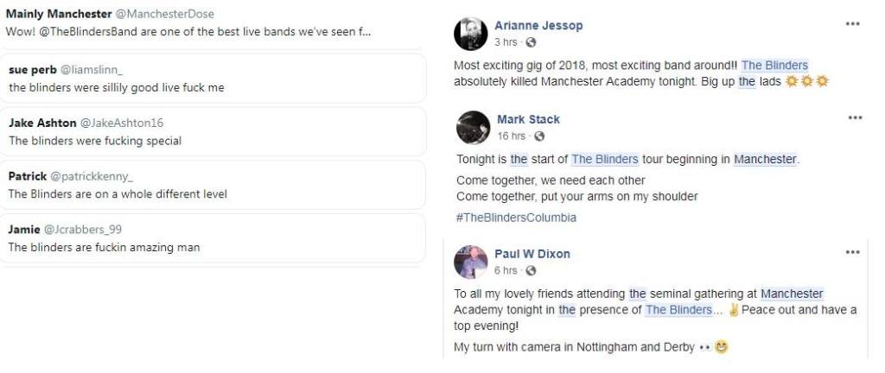This screenshot has width=885, height=373.
Task: Open the Mark Stack name link
Action: tap(528, 119)
